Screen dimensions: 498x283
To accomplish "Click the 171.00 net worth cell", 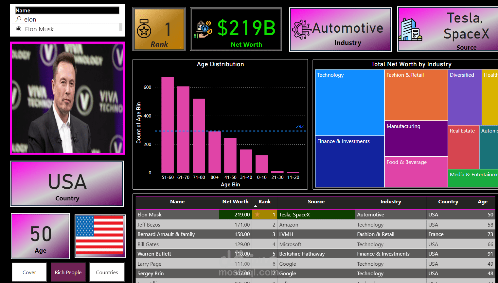I will 235,225.
